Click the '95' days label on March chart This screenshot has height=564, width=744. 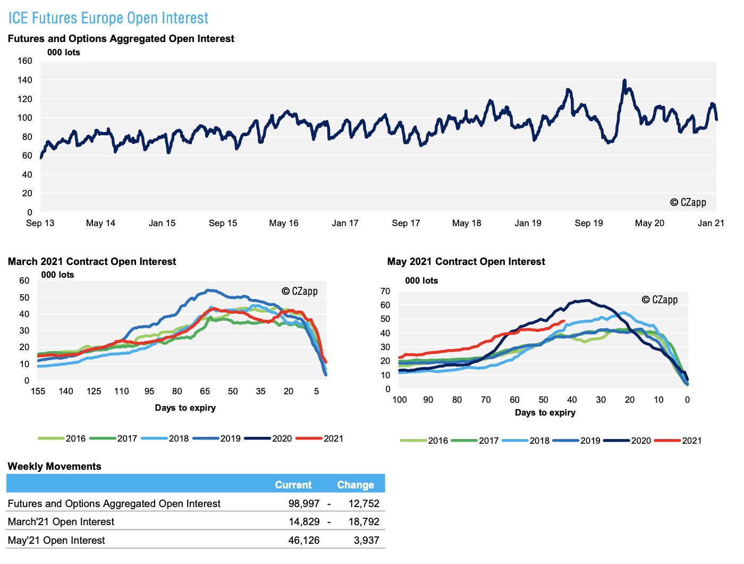(149, 391)
